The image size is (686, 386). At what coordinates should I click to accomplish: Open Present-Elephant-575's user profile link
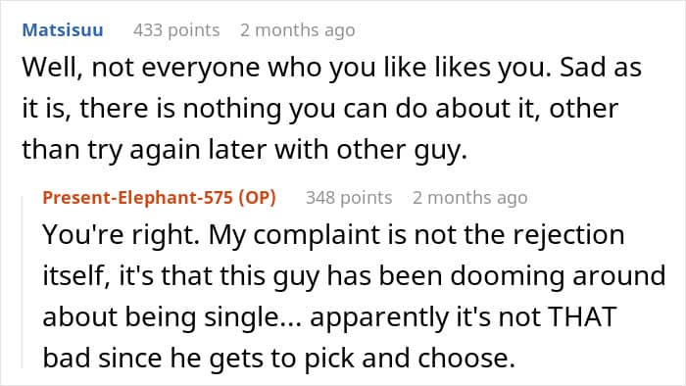coord(137,198)
